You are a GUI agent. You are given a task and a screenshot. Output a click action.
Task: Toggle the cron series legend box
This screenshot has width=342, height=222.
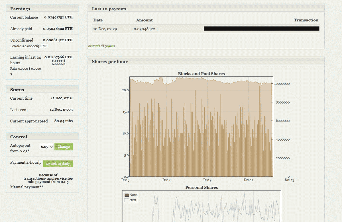click(x=127, y=200)
